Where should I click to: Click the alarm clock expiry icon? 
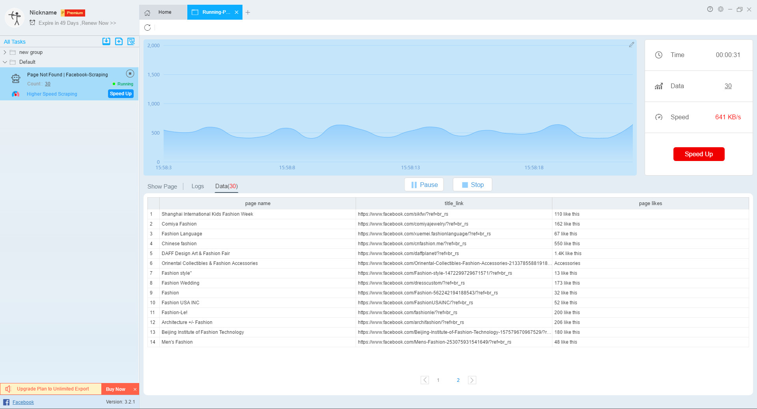tap(33, 23)
